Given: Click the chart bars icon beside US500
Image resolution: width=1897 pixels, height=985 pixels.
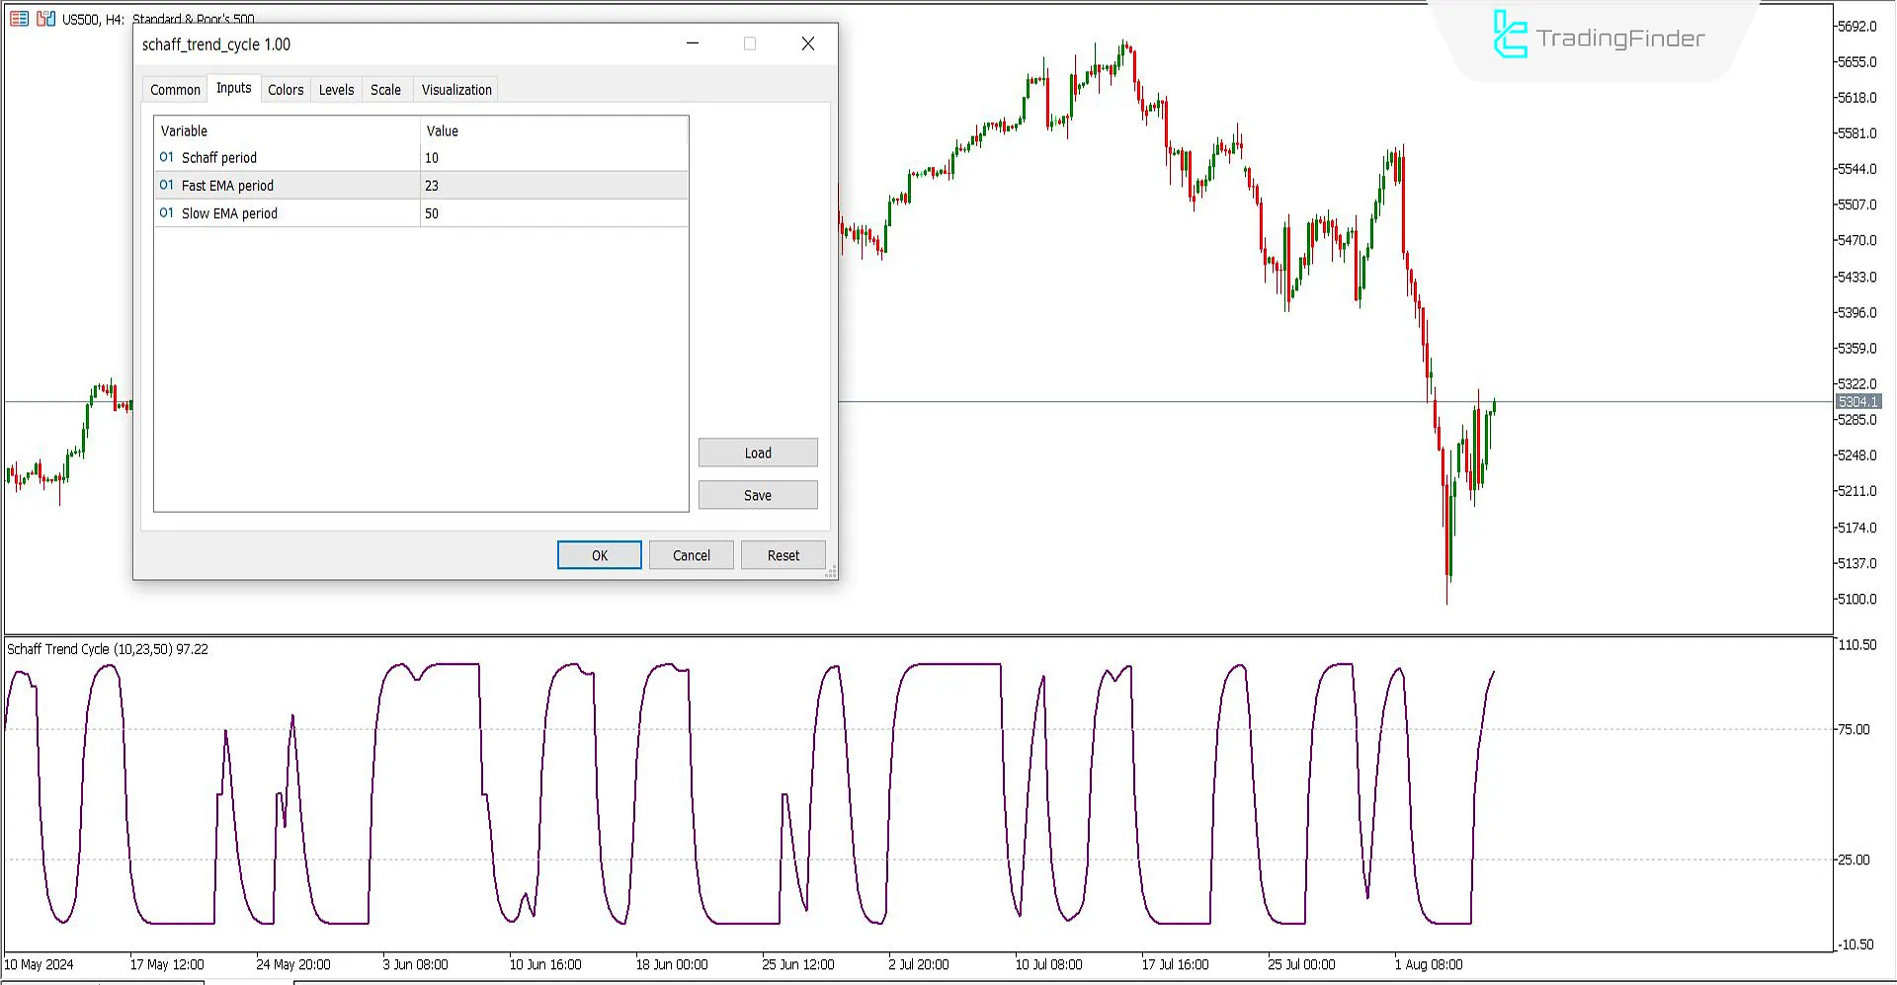Looking at the screenshot, I should [45, 19].
